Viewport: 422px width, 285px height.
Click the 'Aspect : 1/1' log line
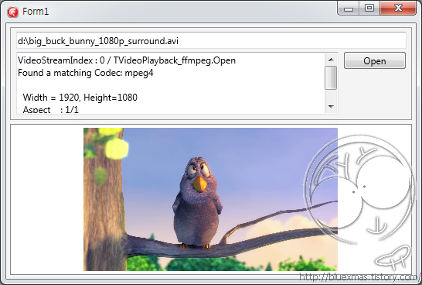pyautogui.click(x=50, y=110)
